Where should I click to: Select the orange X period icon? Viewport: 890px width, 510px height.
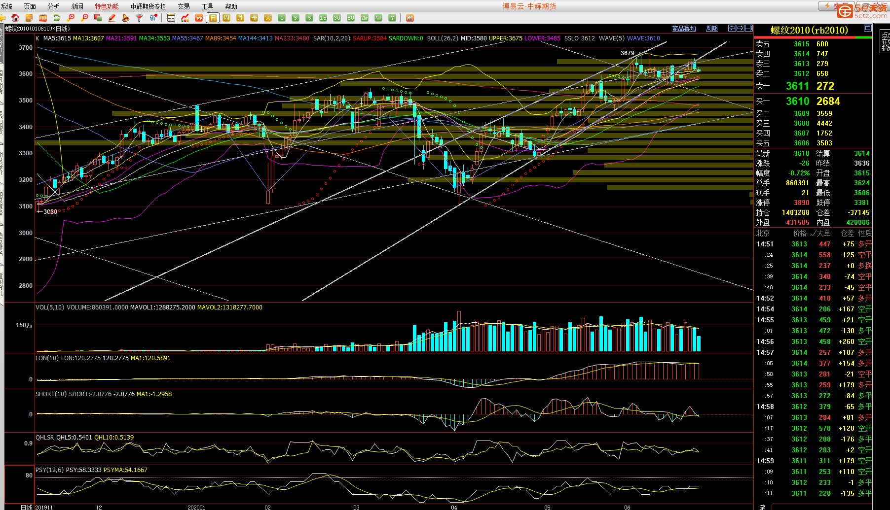(x=268, y=18)
